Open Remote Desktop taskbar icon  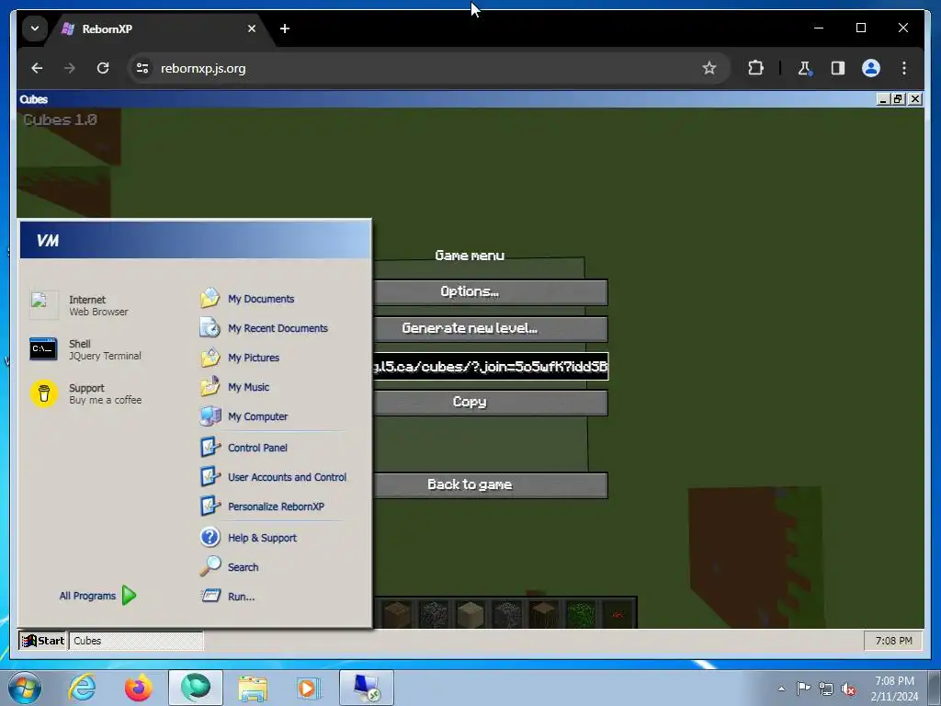point(367,688)
